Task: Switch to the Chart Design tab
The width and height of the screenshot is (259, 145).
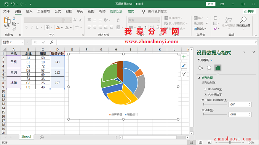Action: tap(117, 11)
